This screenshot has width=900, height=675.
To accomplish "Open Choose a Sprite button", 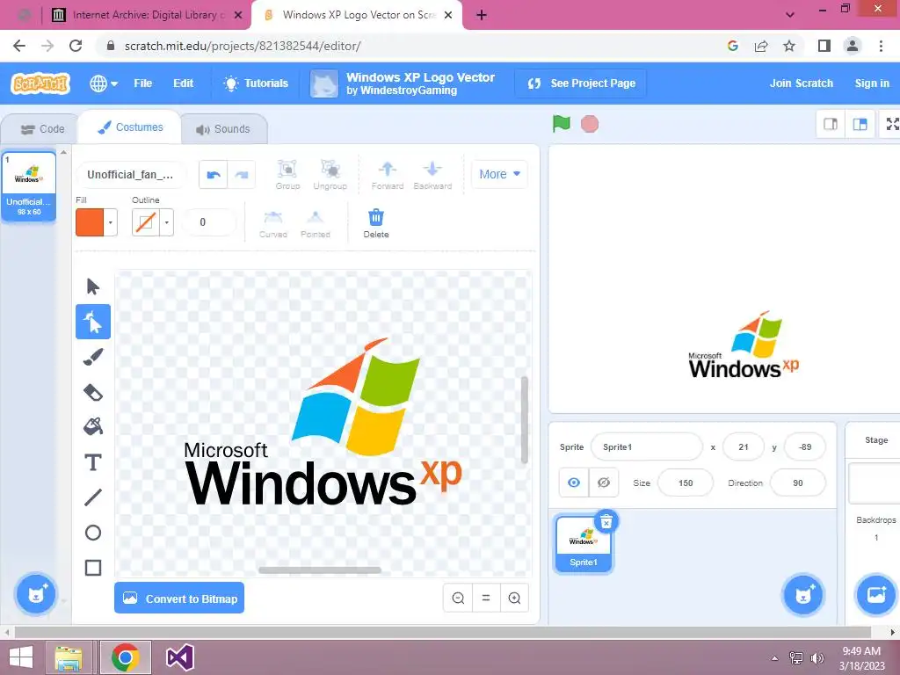I will (803, 595).
